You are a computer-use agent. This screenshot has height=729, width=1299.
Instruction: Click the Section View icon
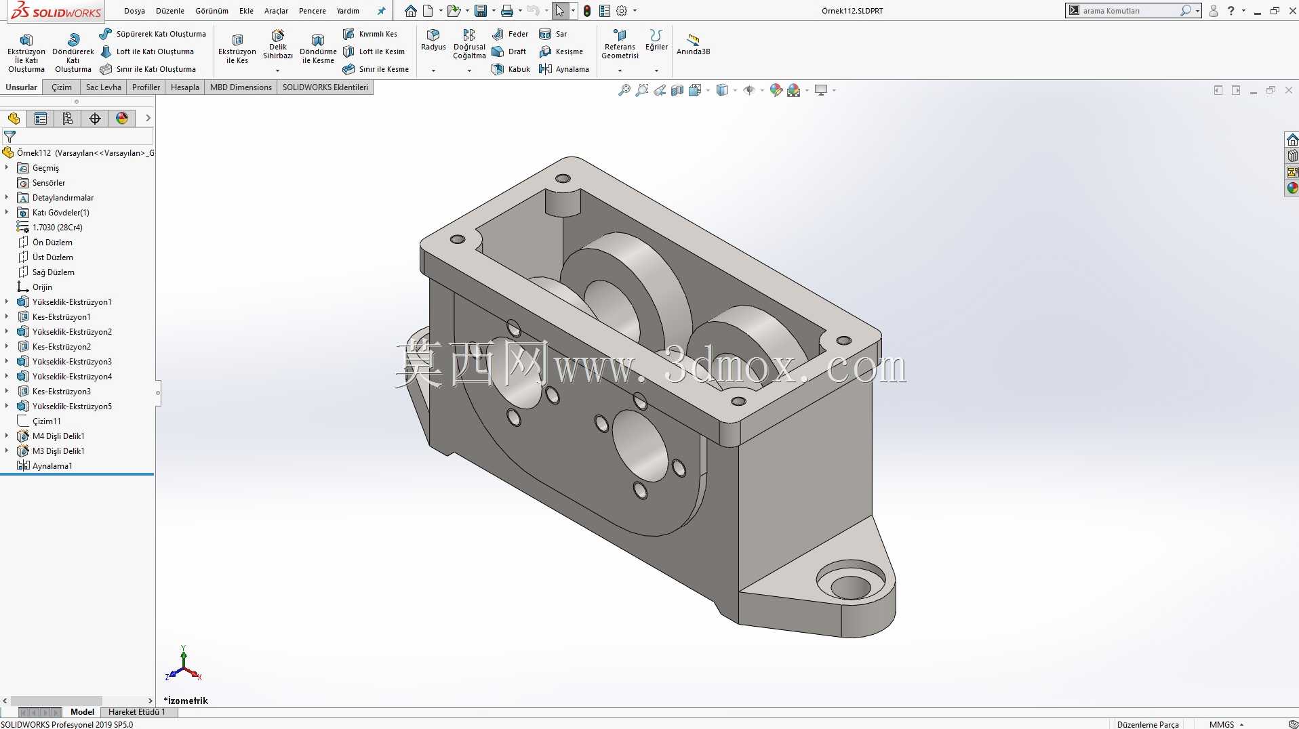(677, 90)
